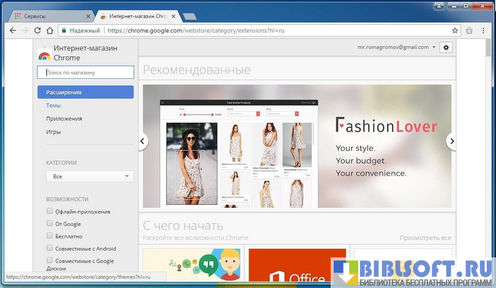Open Chrome's three-dot main menu
The height and width of the screenshot is (288, 496).
point(484,30)
